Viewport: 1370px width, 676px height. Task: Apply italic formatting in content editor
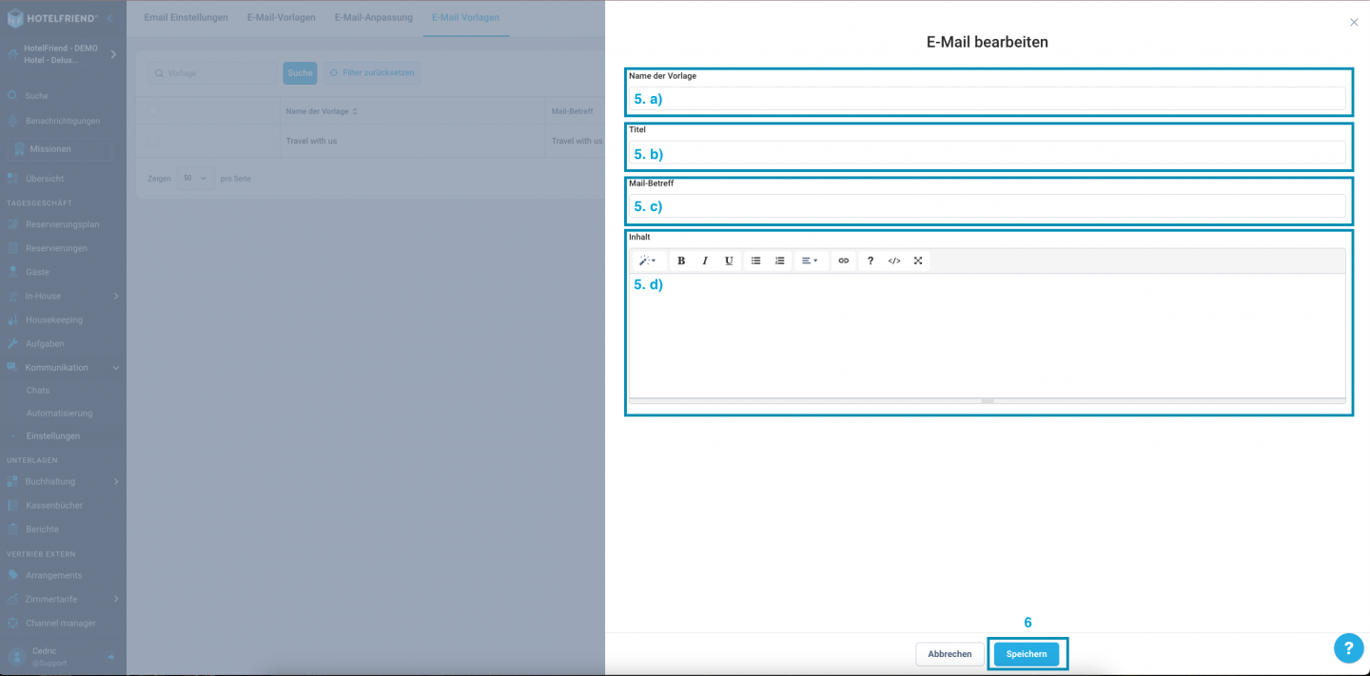coord(705,261)
